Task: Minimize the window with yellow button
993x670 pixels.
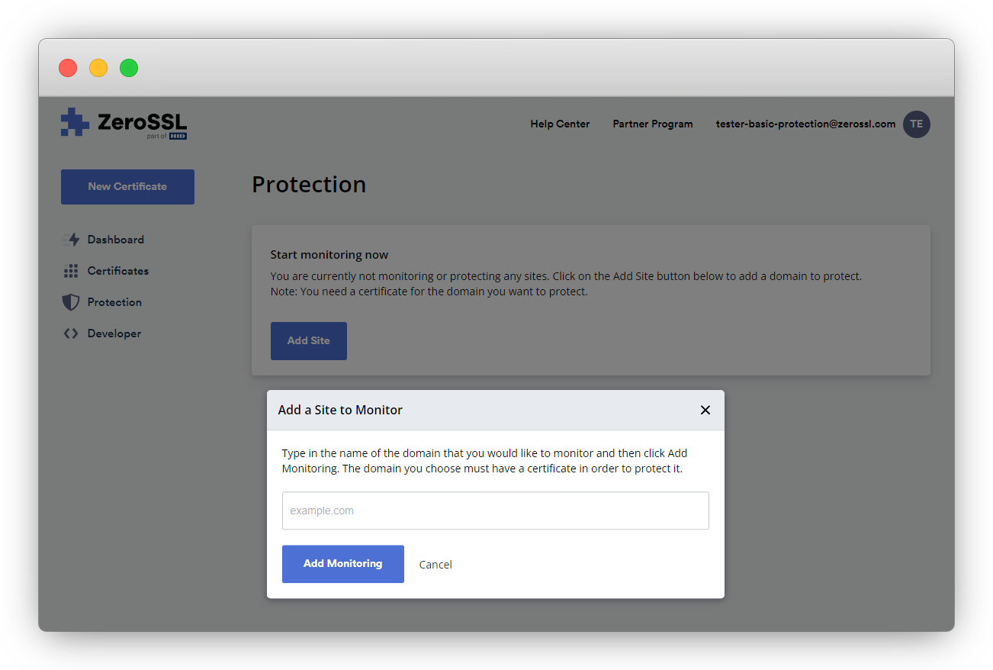Action: click(x=98, y=68)
